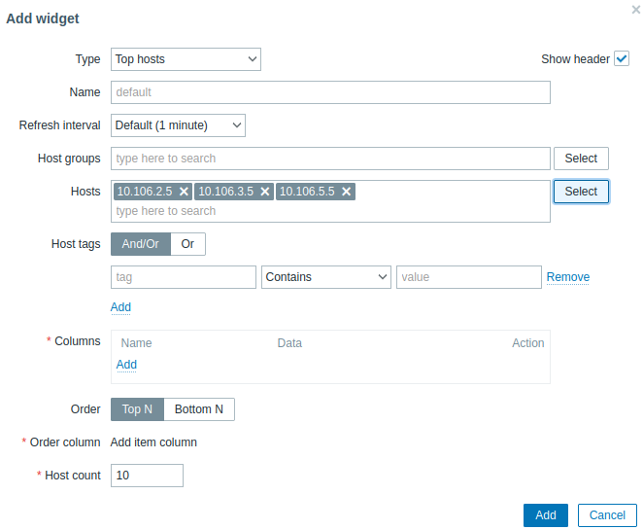Add a new host tag row

(x=120, y=307)
